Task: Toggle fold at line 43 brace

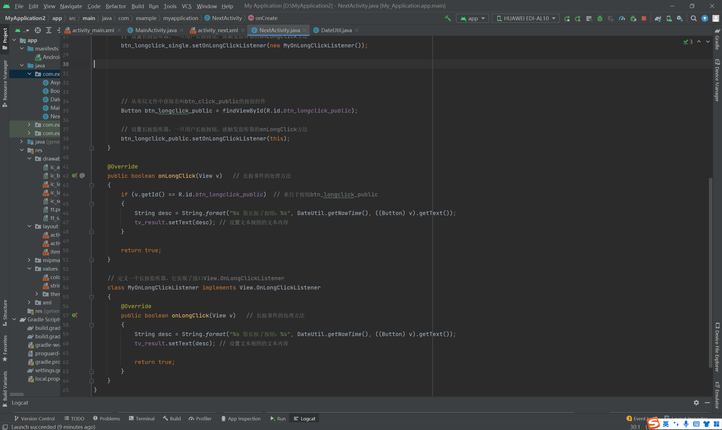Action: pos(91,185)
